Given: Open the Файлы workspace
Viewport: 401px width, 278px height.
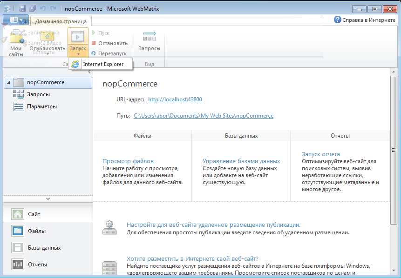Looking at the screenshot, I should [x=48, y=231].
